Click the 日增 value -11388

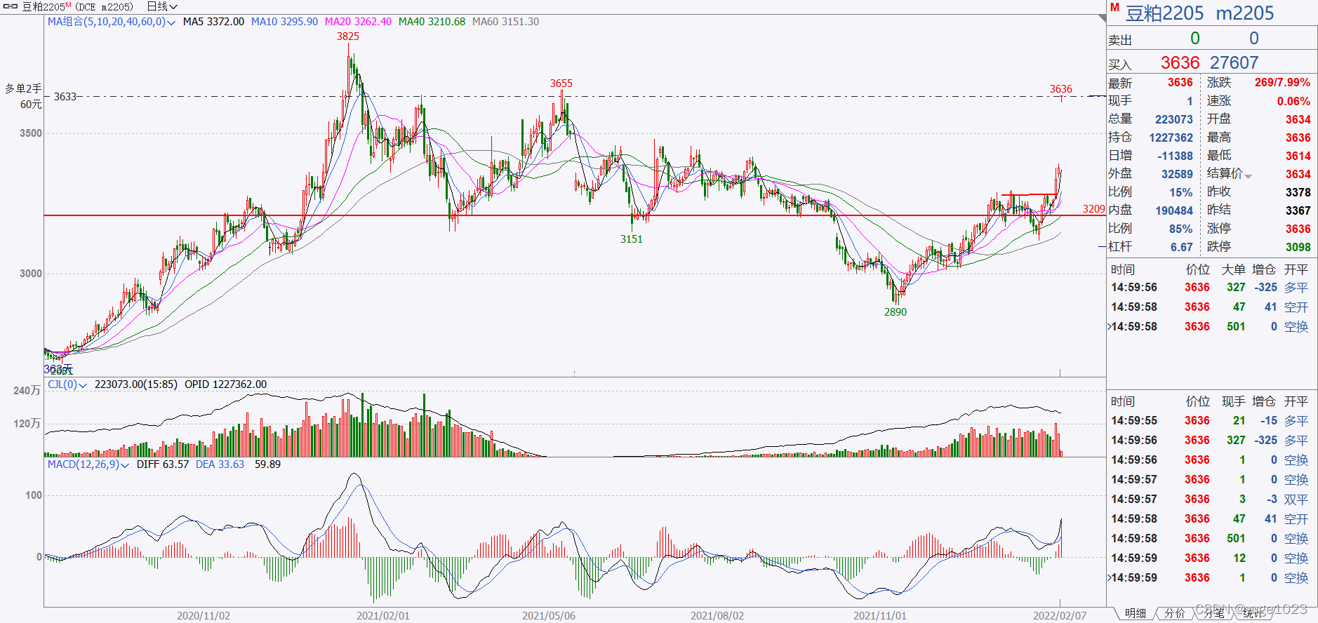pos(1175,156)
